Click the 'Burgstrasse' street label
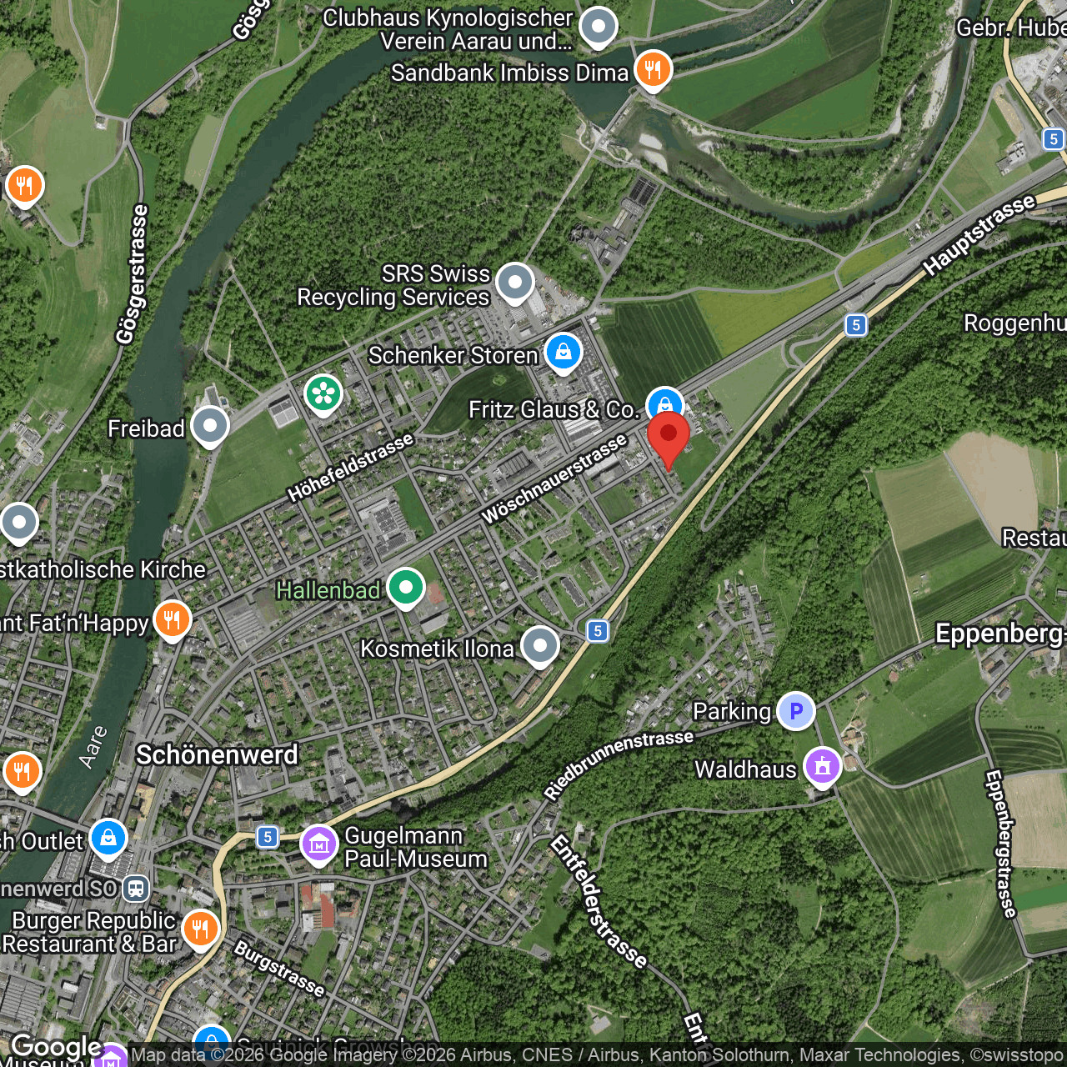 pos(279,968)
